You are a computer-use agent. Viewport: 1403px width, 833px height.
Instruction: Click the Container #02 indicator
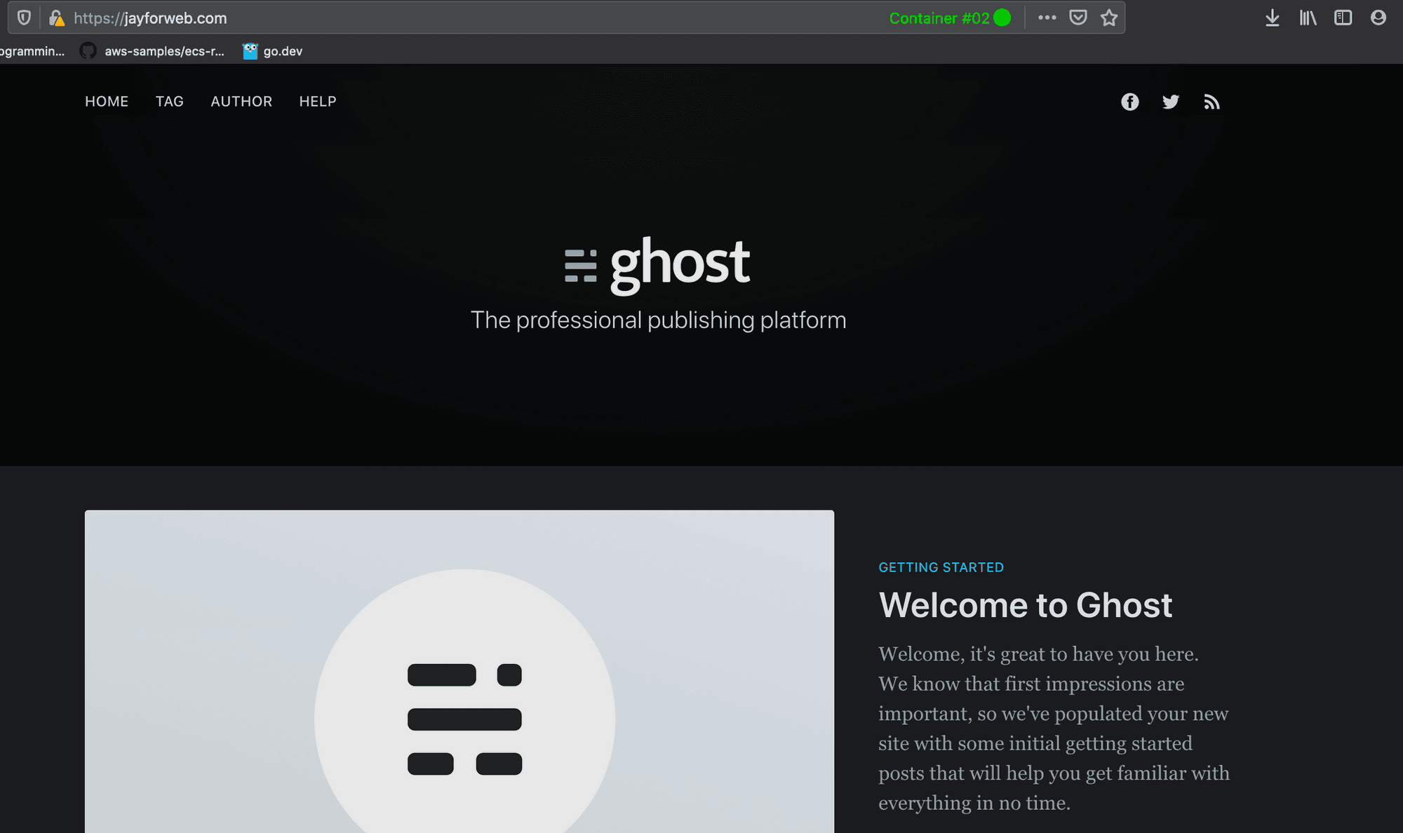coord(948,18)
